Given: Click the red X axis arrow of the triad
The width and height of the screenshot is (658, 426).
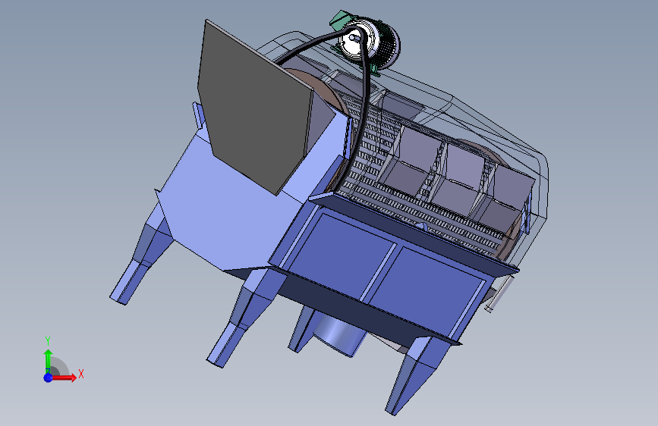Looking at the screenshot, I should click(64, 377).
